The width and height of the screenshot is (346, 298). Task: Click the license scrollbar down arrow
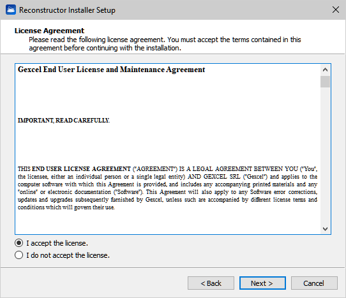tap(325, 228)
